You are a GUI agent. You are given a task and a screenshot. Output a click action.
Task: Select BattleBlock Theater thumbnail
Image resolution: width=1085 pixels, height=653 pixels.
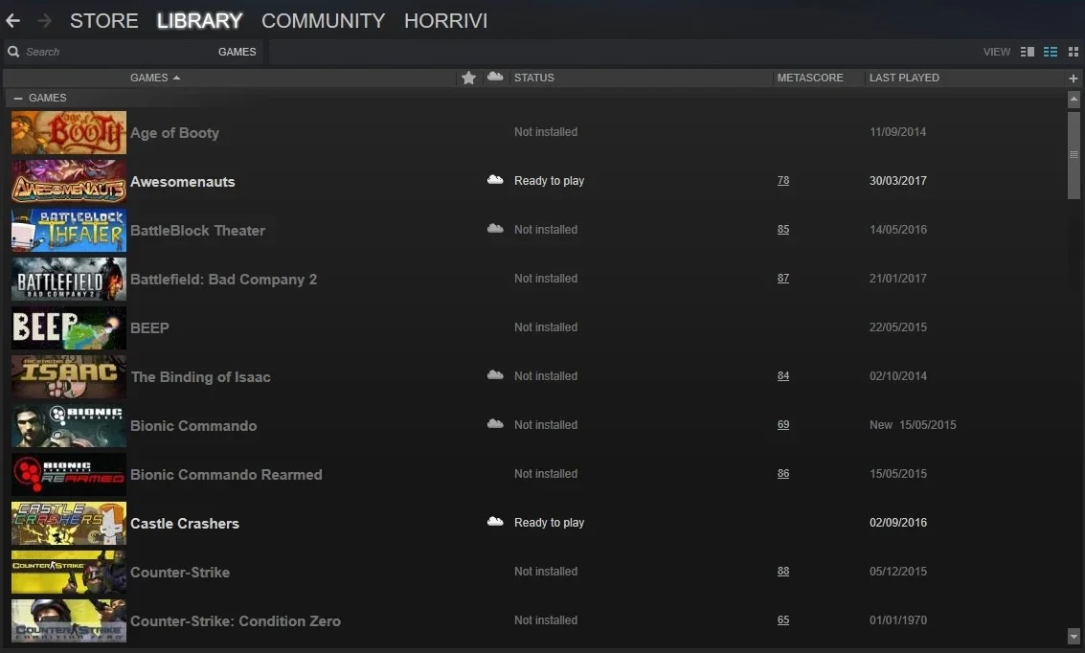(x=69, y=231)
